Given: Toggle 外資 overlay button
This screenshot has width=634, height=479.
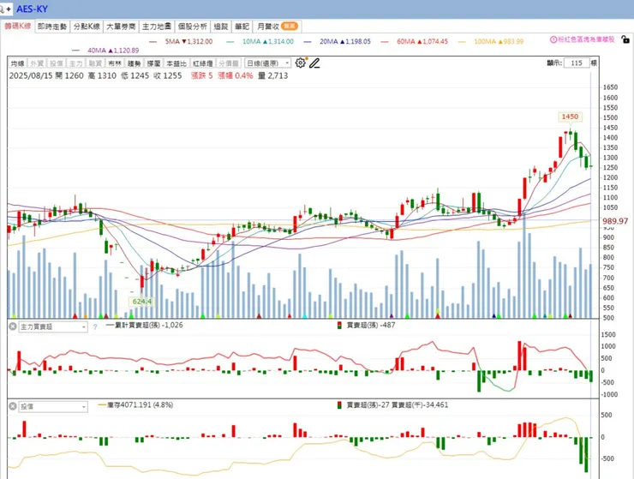Looking at the screenshot, I should coord(37,63).
